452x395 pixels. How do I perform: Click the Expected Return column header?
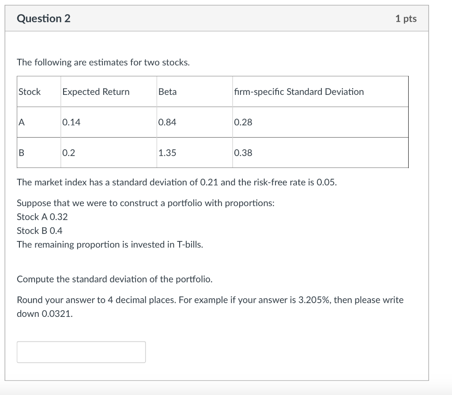(x=95, y=91)
